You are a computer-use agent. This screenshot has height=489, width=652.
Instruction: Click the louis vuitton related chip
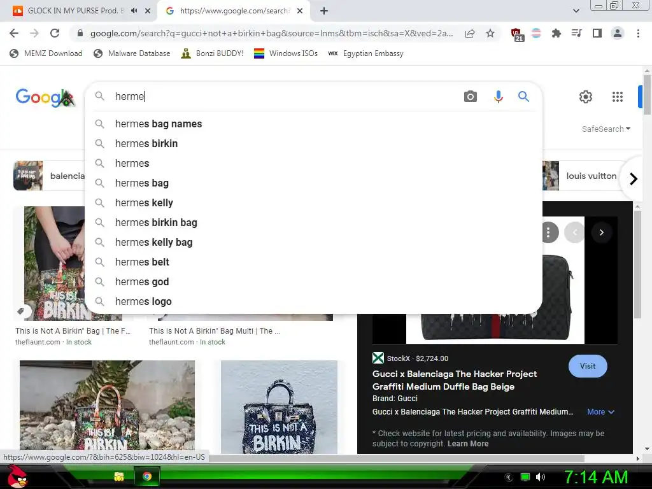point(583,176)
